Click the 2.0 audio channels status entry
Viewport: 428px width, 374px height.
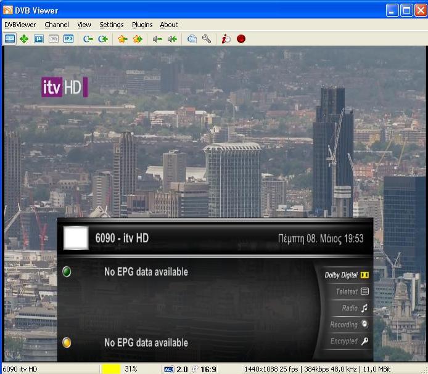pos(182,370)
